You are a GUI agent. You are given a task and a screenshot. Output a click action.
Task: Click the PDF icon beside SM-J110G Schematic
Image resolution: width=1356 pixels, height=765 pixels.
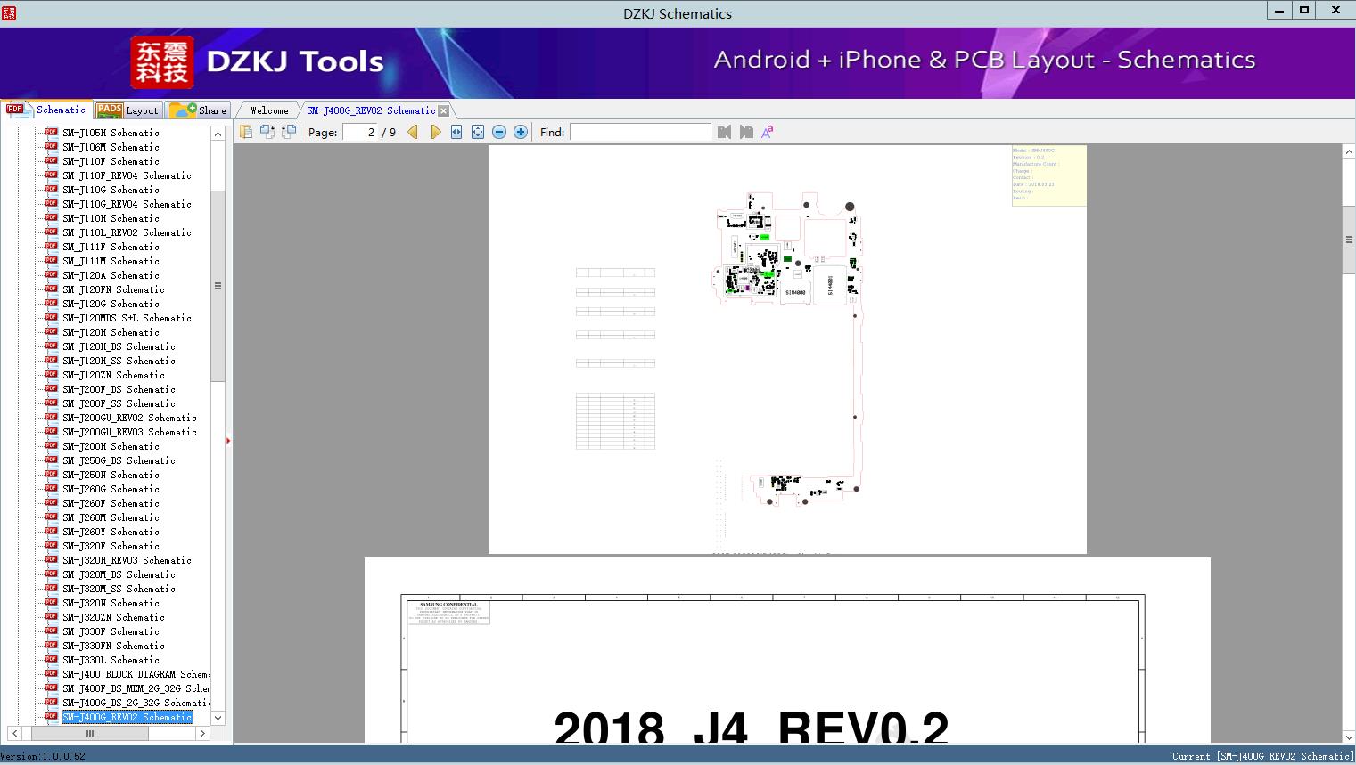[x=51, y=190]
